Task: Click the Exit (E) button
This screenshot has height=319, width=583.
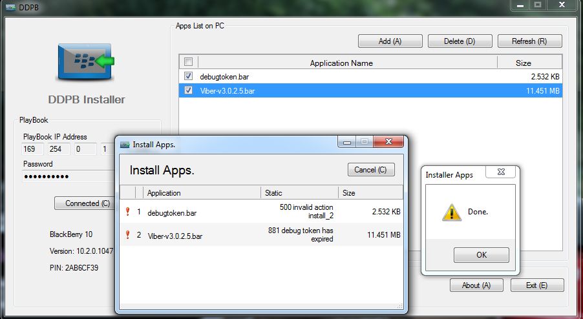Action: tap(537, 285)
